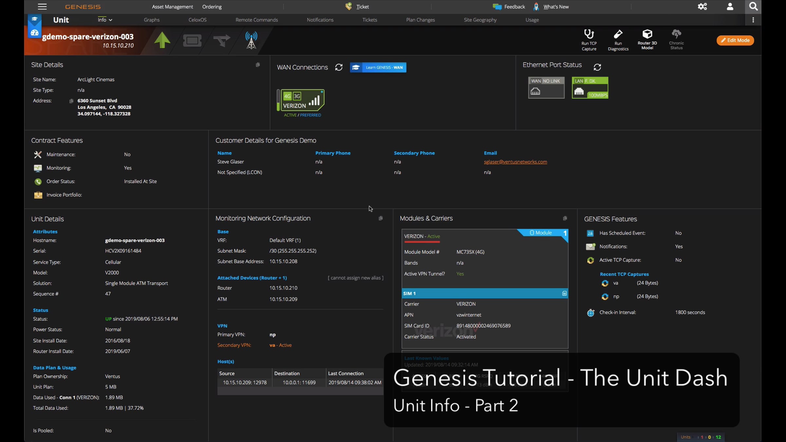This screenshot has height=442, width=786.
Task: Enable Edit Mode
Action: (735, 40)
